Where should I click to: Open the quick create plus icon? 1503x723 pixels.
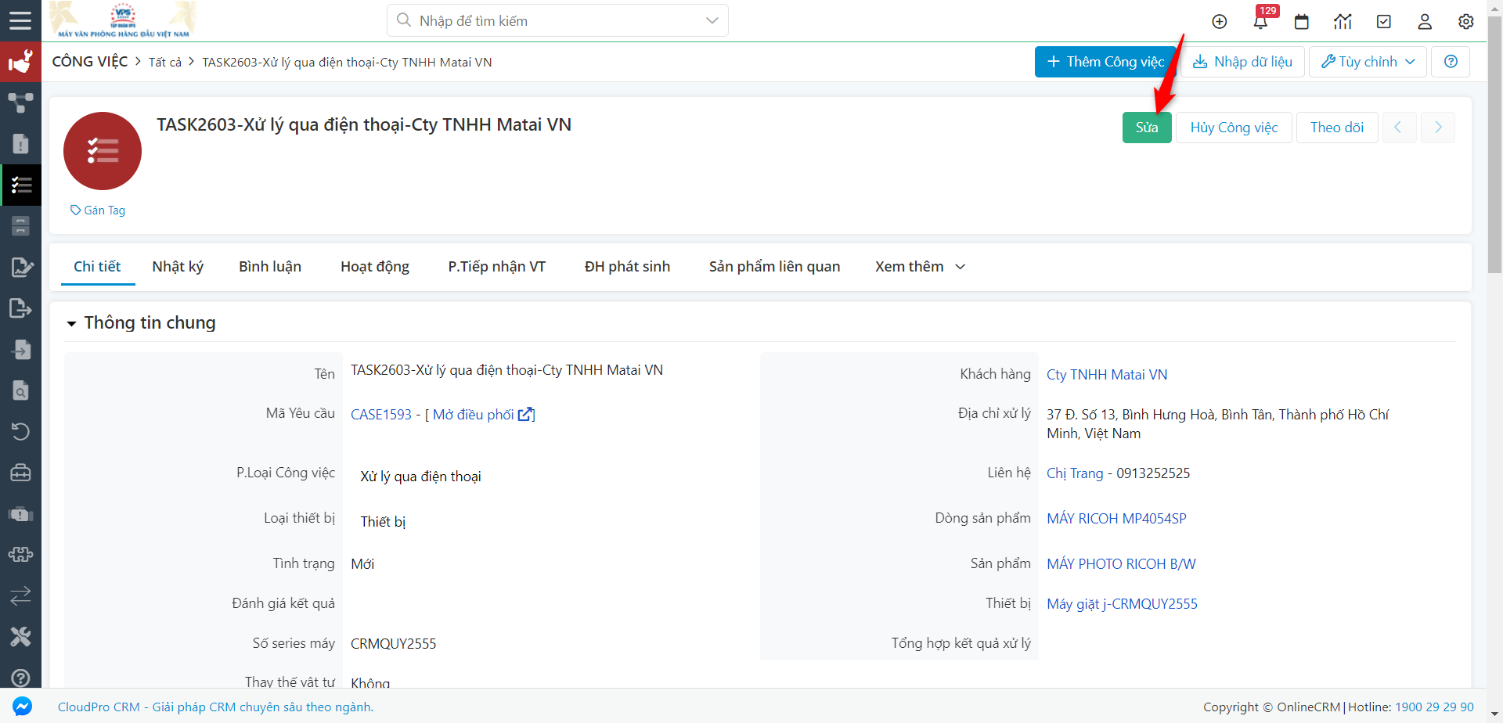click(1220, 22)
